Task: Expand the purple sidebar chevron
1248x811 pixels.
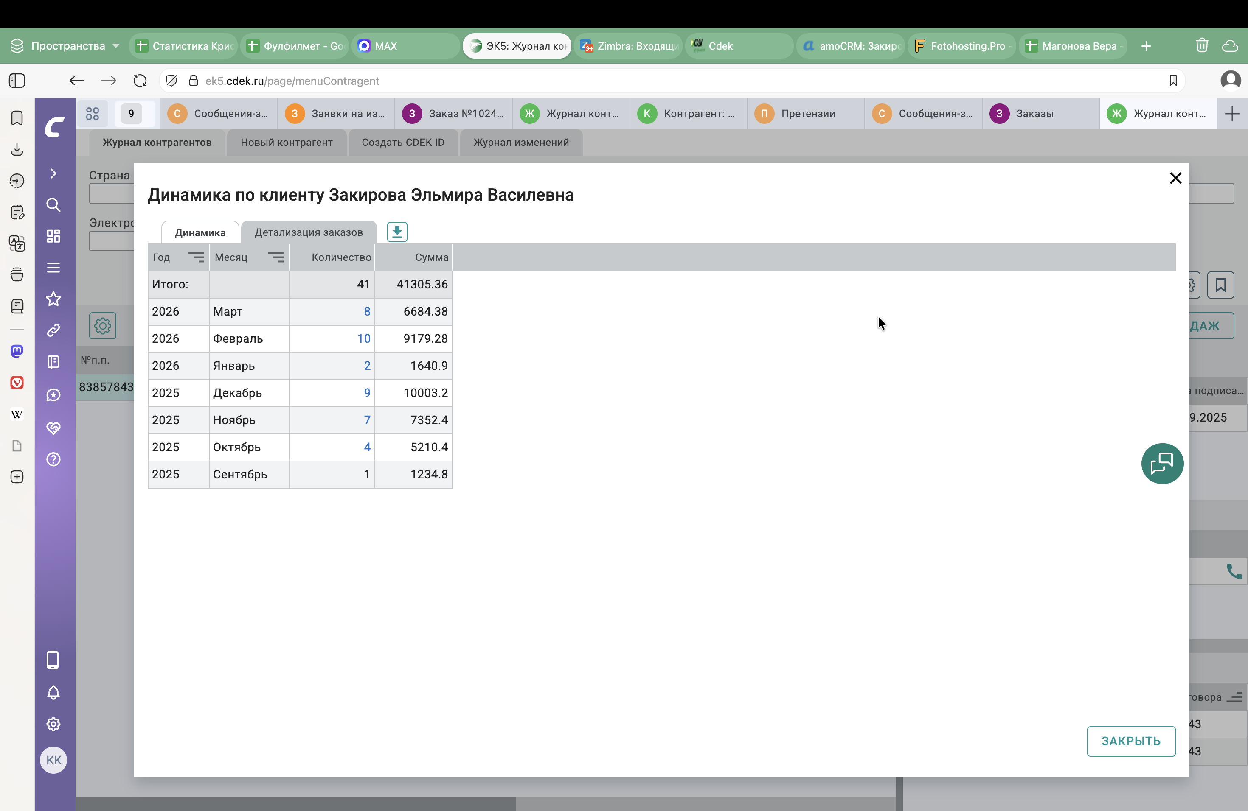Action: click(x=53, y=174)
